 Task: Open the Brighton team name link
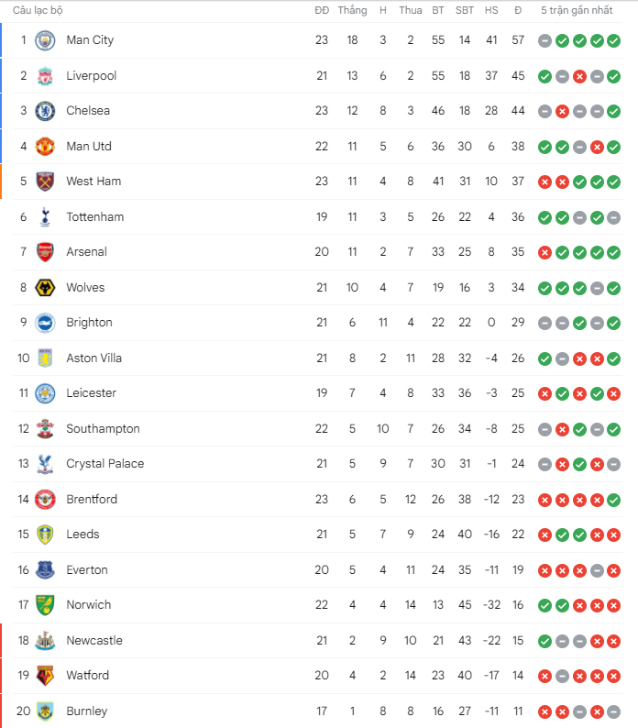tap(89, 323)
